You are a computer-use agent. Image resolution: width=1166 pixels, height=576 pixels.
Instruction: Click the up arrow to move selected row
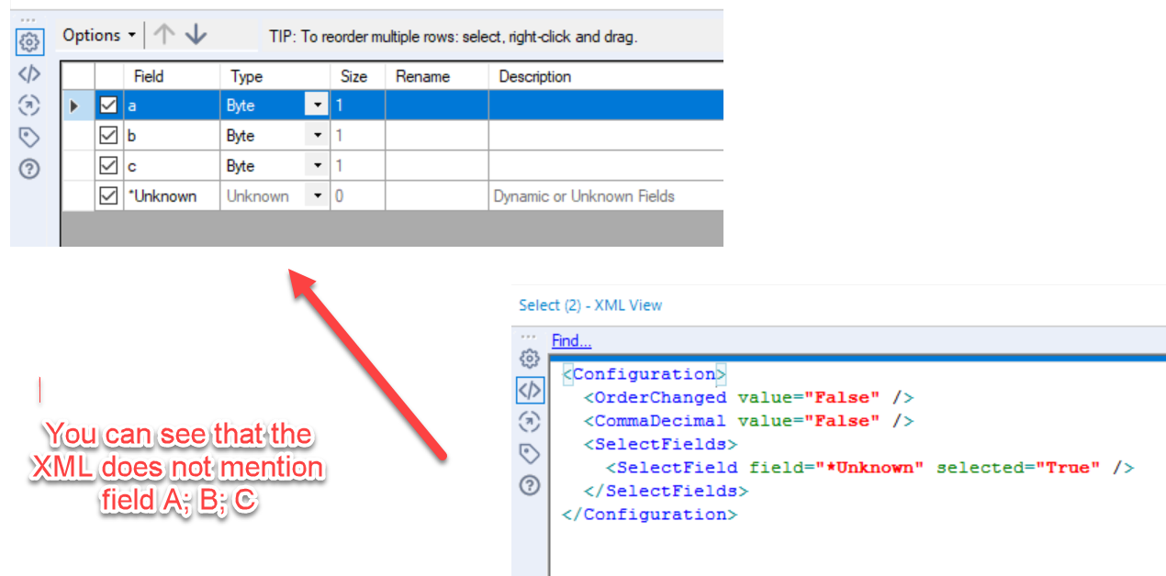point(163,34)
